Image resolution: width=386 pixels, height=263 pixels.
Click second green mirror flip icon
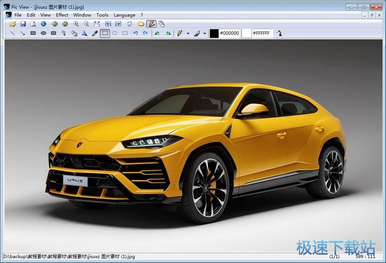click(168, 33)
